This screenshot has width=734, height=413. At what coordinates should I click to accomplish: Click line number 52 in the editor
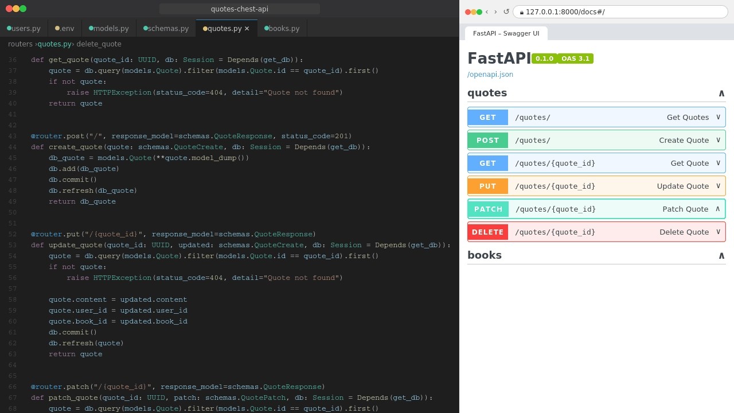pos(13,234)
